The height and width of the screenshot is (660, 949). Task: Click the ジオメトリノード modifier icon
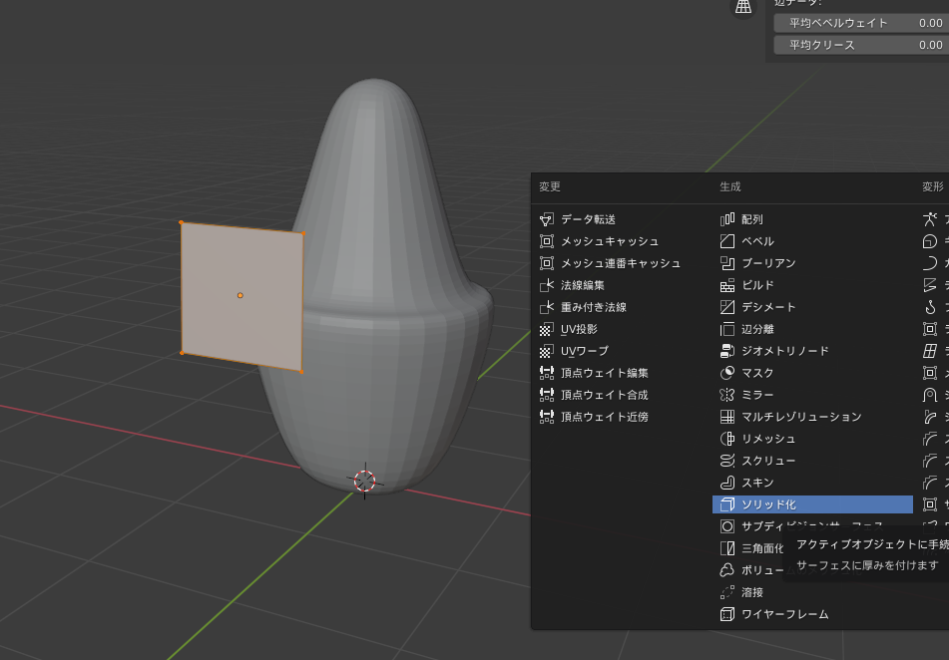pyautogui.click(x=727, y=351)
